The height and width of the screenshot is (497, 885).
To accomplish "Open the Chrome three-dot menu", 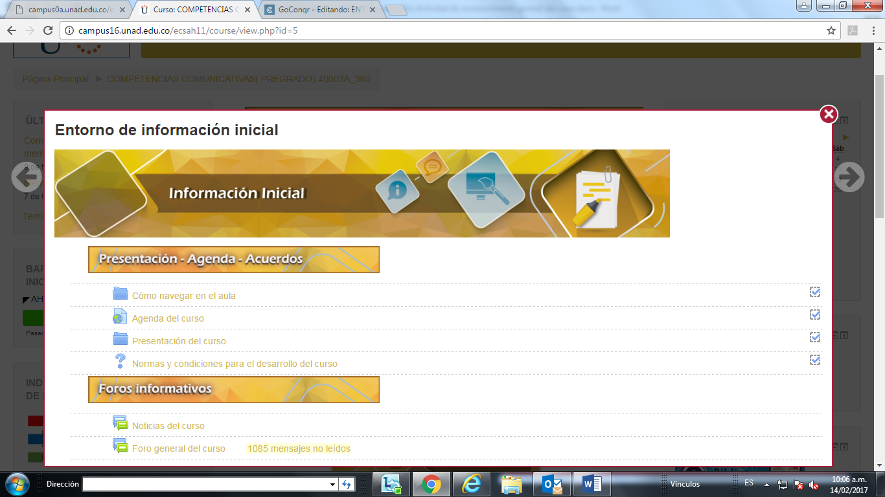I will (x=873, y=30).
